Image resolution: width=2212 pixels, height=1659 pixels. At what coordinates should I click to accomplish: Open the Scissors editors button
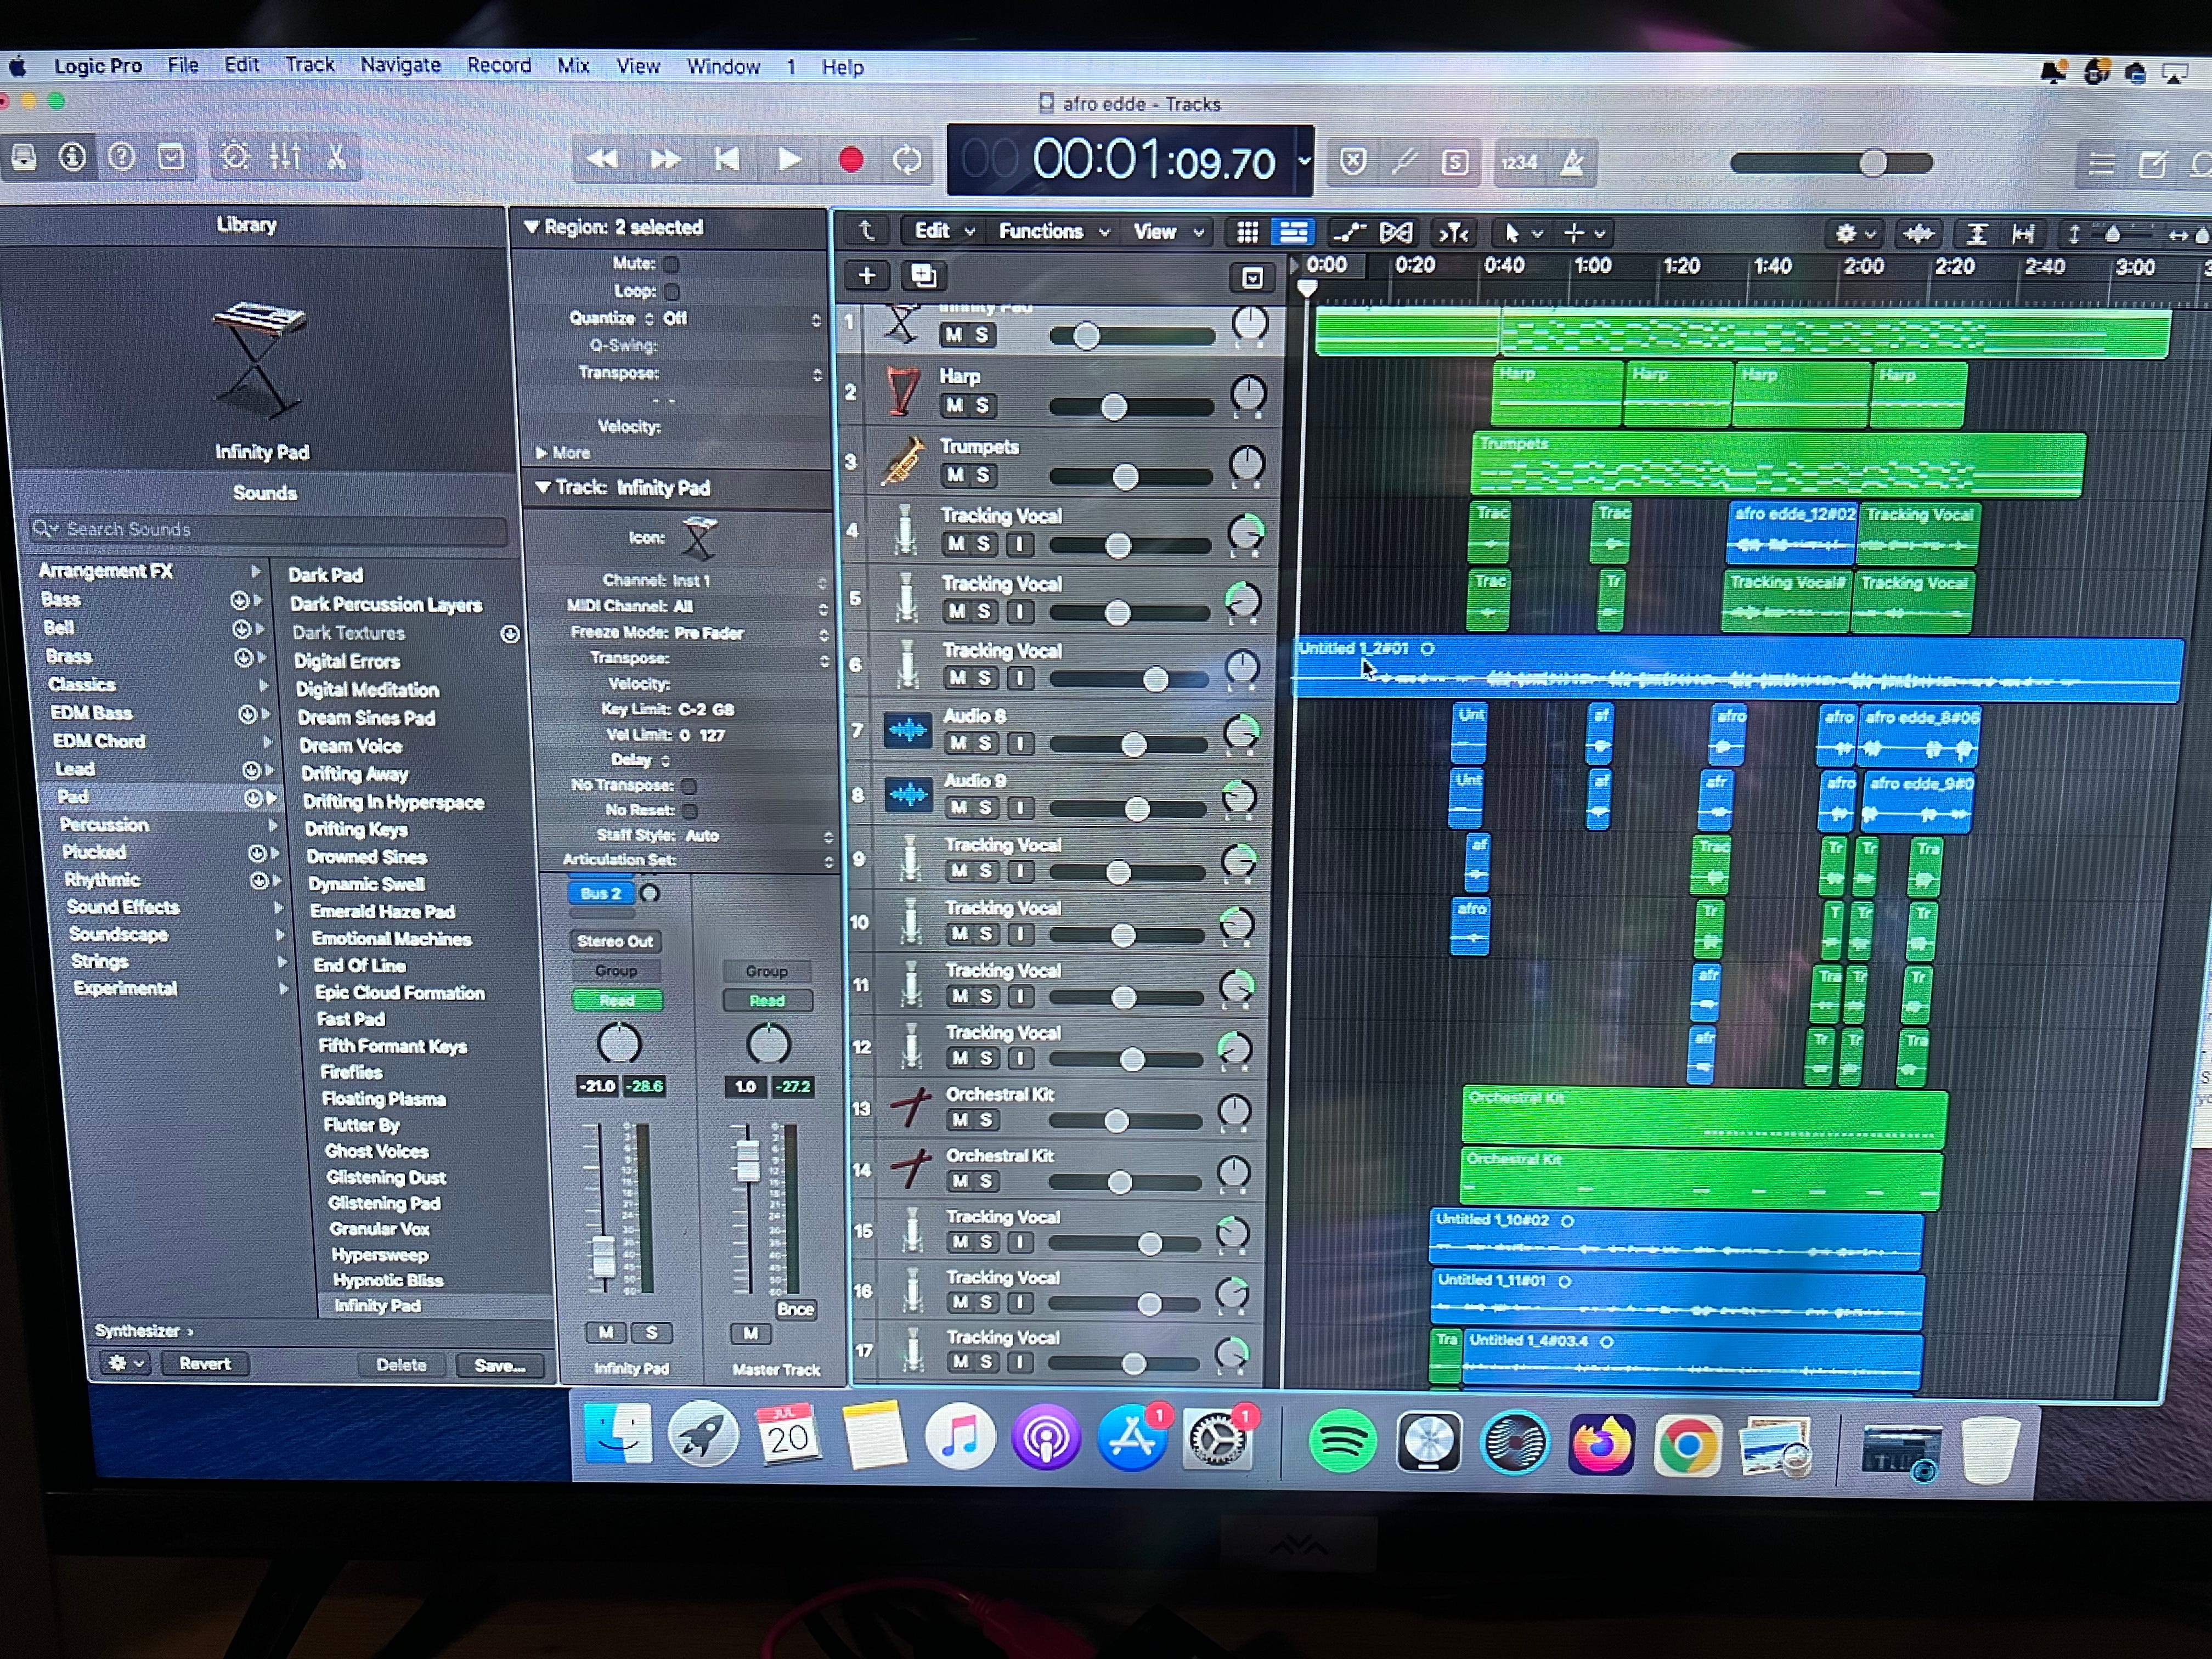(337, 157)
